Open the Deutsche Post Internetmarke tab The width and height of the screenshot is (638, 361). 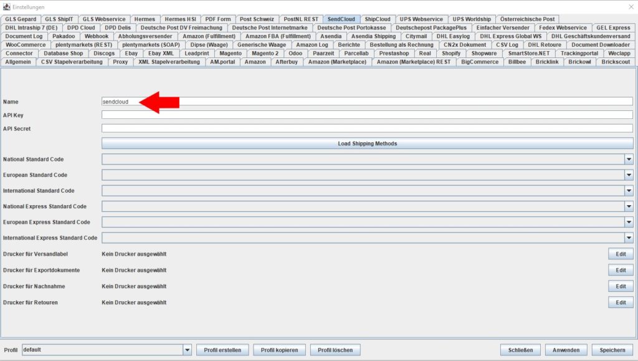270,27
